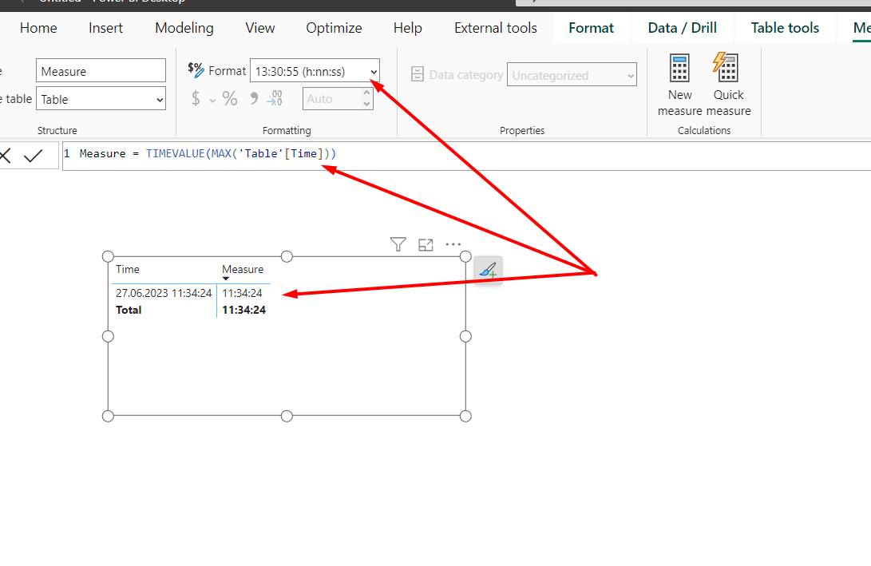Click the Measure column header

pyautogui.click(x=243, y=269)
